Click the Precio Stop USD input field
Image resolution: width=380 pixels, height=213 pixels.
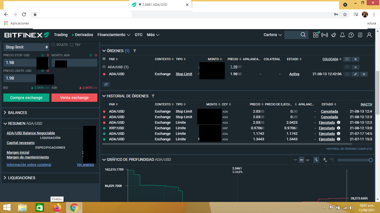(x=19, y=63)
